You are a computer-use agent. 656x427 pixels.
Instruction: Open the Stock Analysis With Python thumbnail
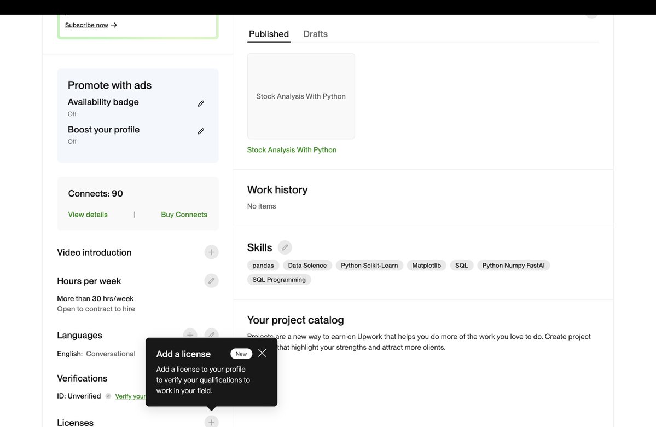point(301,96)
